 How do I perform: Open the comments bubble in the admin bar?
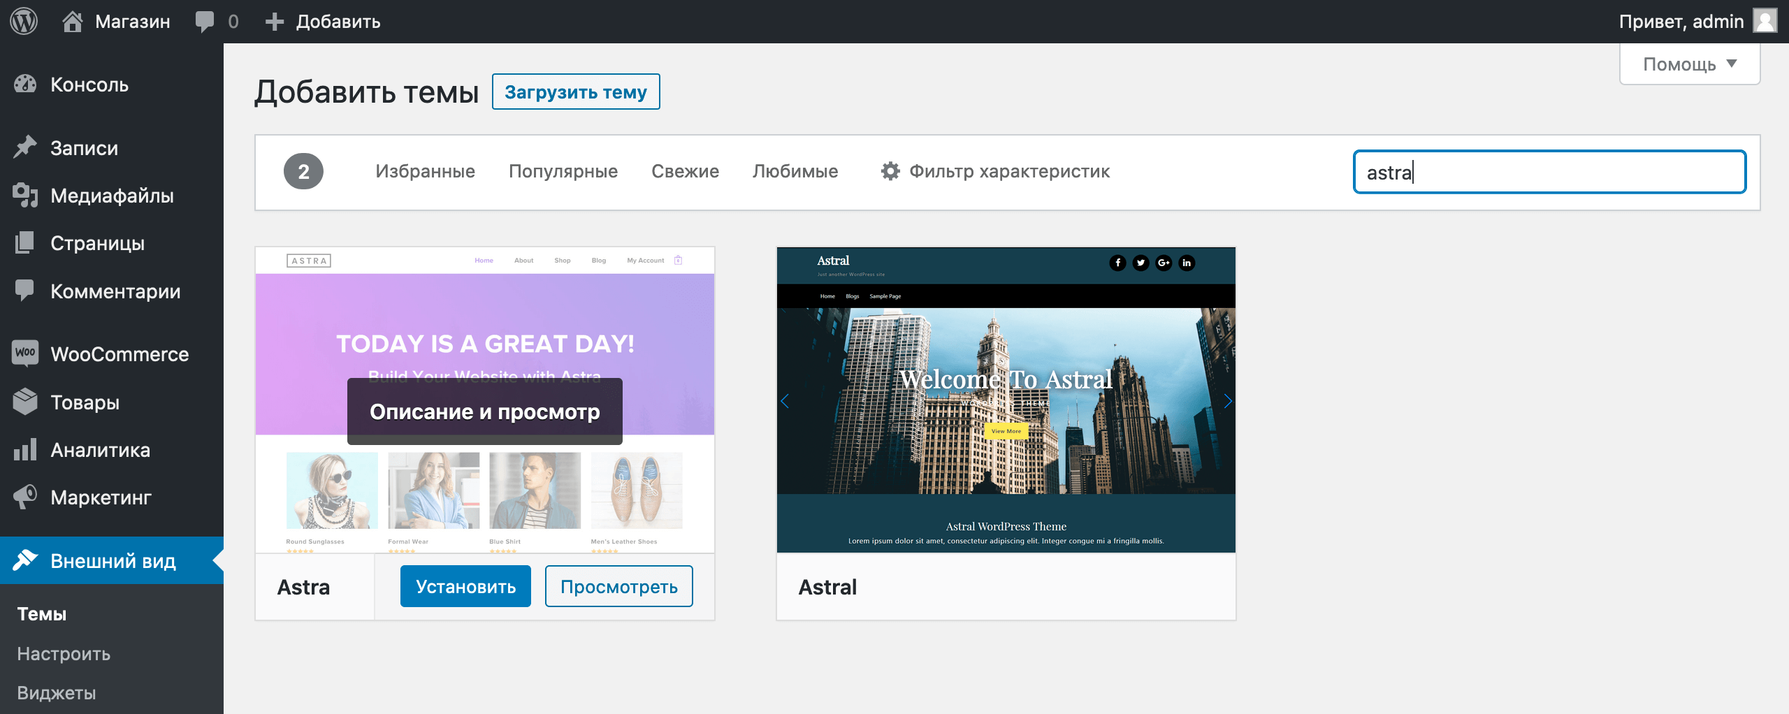coord(205,22)
